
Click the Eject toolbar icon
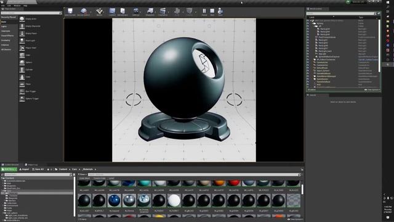tap(220, 11)
